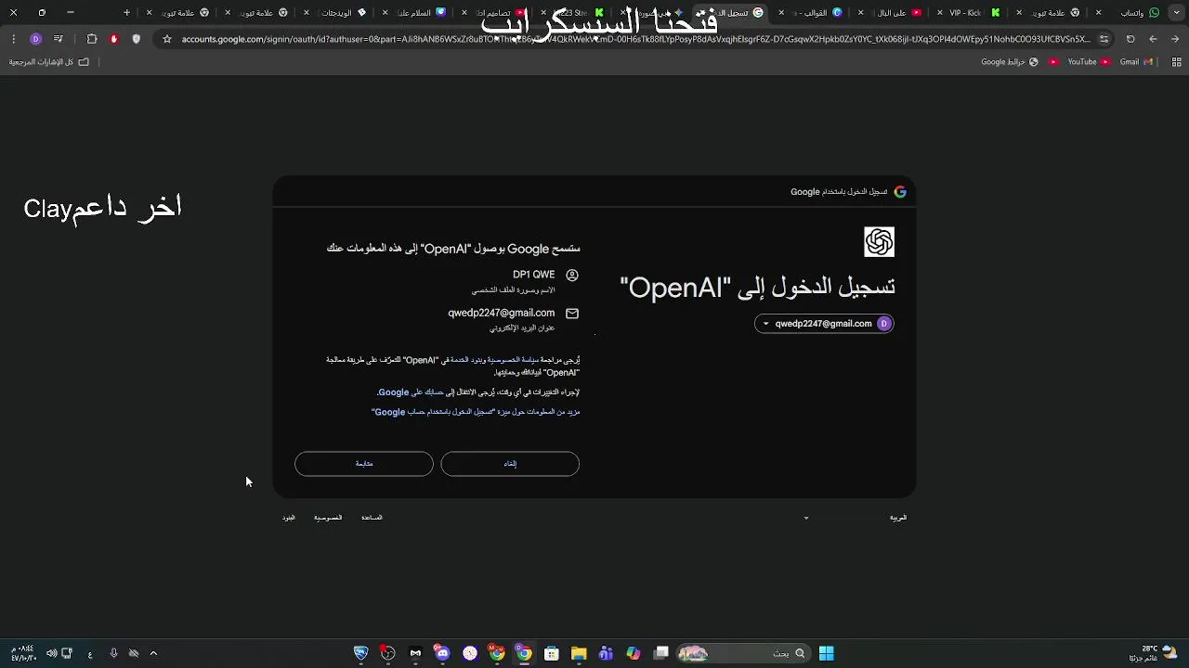The width and height of the screenshot is (1189, 668).
Task: Open the Chrome profile avatar D
Action: pos(35,39)
